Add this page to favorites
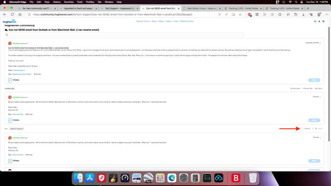 click(x=240, y=15)
